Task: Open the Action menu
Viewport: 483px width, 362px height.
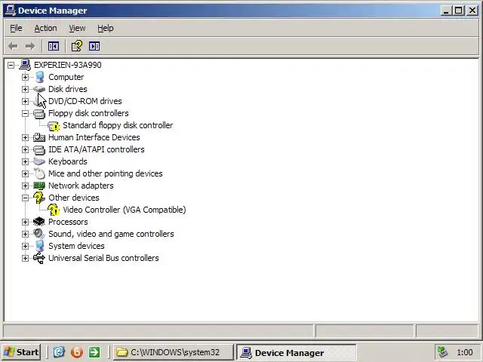Action: 45,29
